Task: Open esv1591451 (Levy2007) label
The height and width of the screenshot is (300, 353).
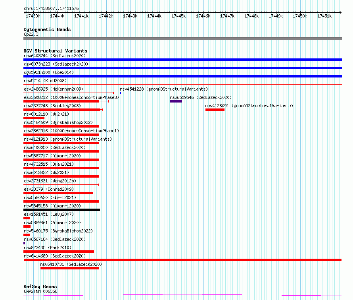Action: pos(49,214)
